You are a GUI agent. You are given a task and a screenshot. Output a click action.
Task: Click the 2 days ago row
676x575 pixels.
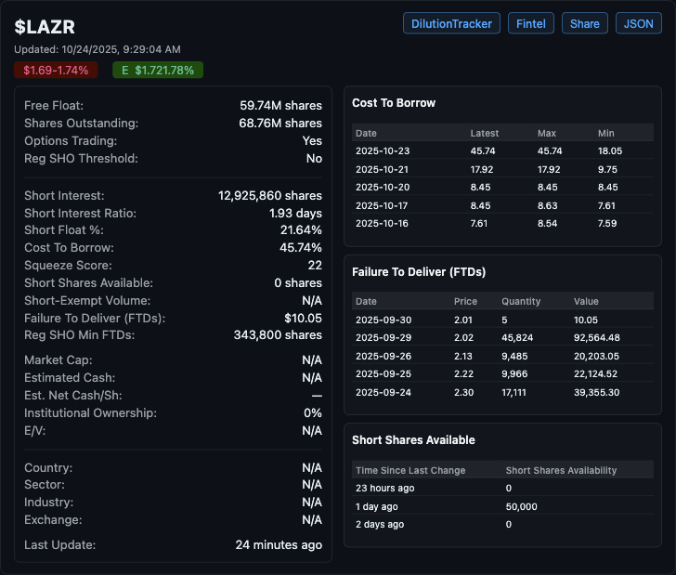pyautogui.click(x=502, y=524)
